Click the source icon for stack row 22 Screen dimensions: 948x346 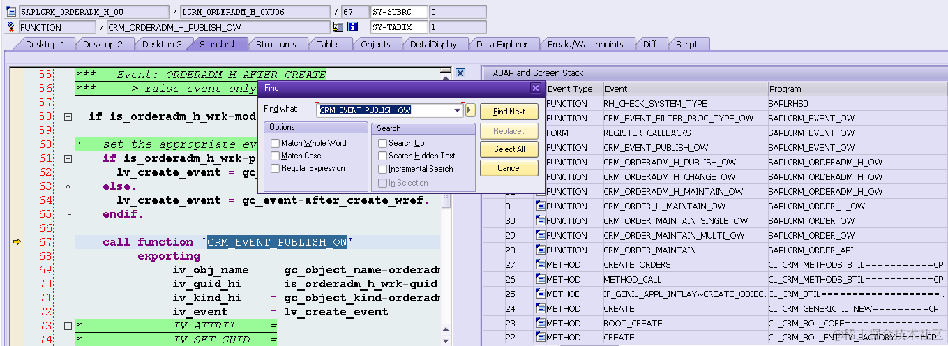(540, 338)
